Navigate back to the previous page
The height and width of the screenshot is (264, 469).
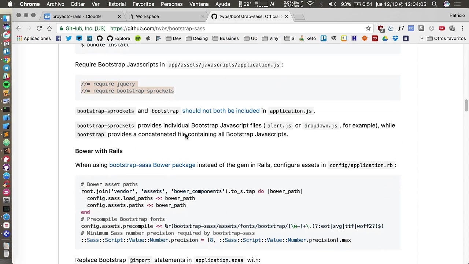coord(19,29)
